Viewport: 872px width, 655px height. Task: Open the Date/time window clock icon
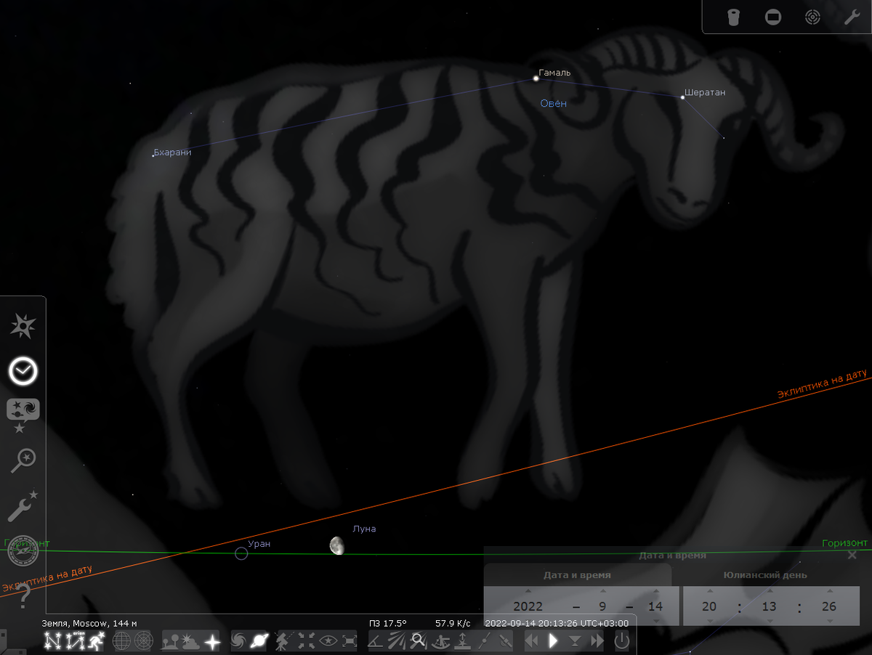(23, 372)
